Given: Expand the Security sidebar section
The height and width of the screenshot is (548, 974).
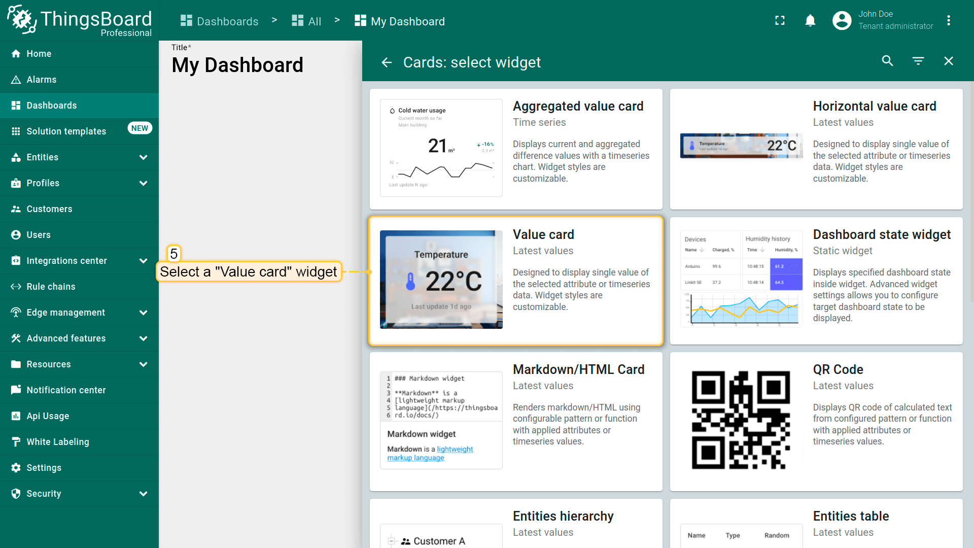Looking at the screenshot, I should coord(143,494).
